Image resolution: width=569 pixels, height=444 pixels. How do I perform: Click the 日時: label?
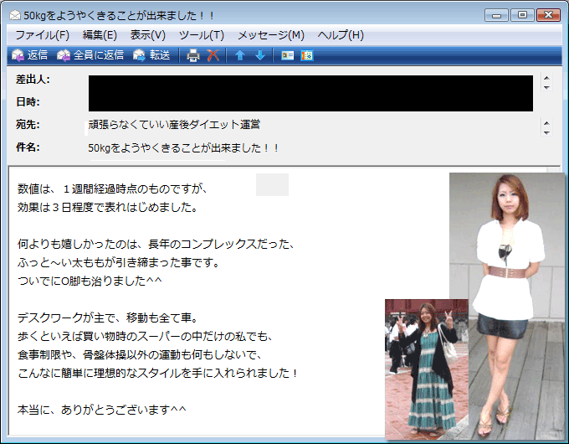click(28, 102)
